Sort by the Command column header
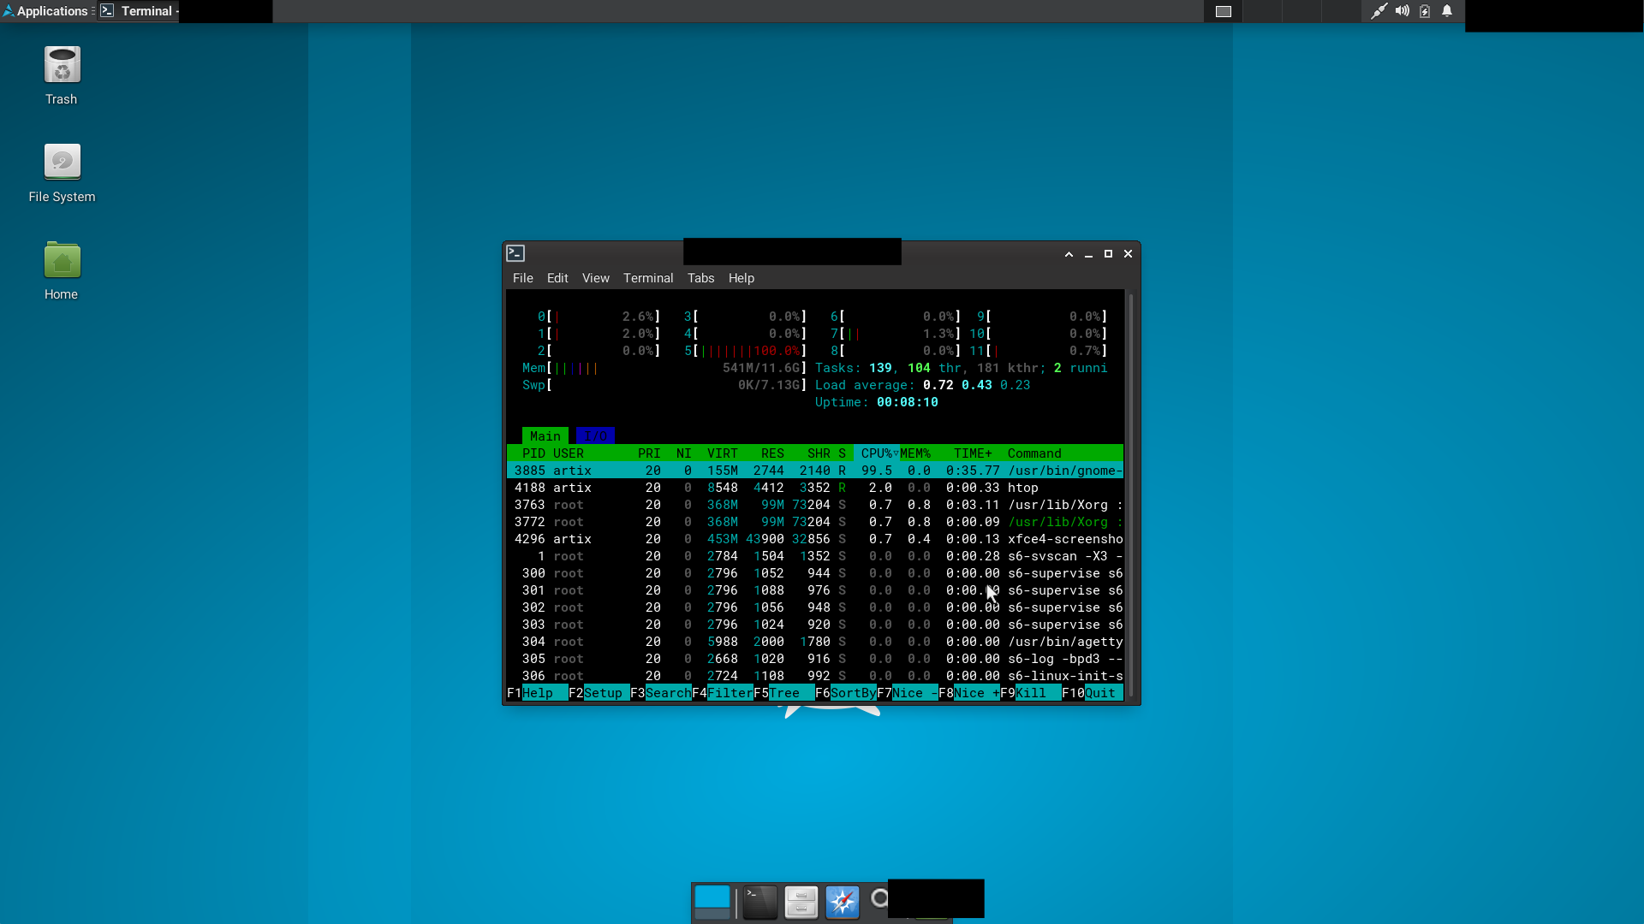Screen dimensions: 1644x924 click(x=1034, y=453)
